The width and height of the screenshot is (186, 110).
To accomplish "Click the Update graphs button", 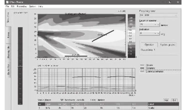I will (x=168, y=45).
